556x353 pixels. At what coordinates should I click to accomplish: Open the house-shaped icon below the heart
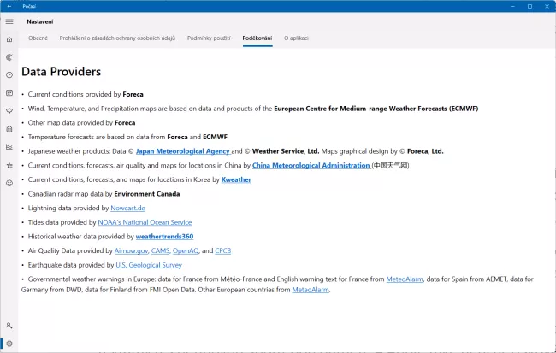click(9, 129)
